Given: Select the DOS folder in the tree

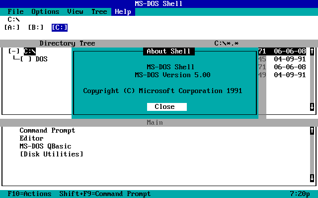Looking at the screenshot, I should click(41, 59).
